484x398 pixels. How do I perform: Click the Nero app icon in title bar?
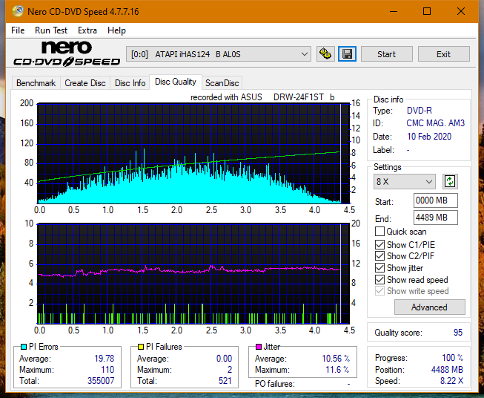[18, 11]
